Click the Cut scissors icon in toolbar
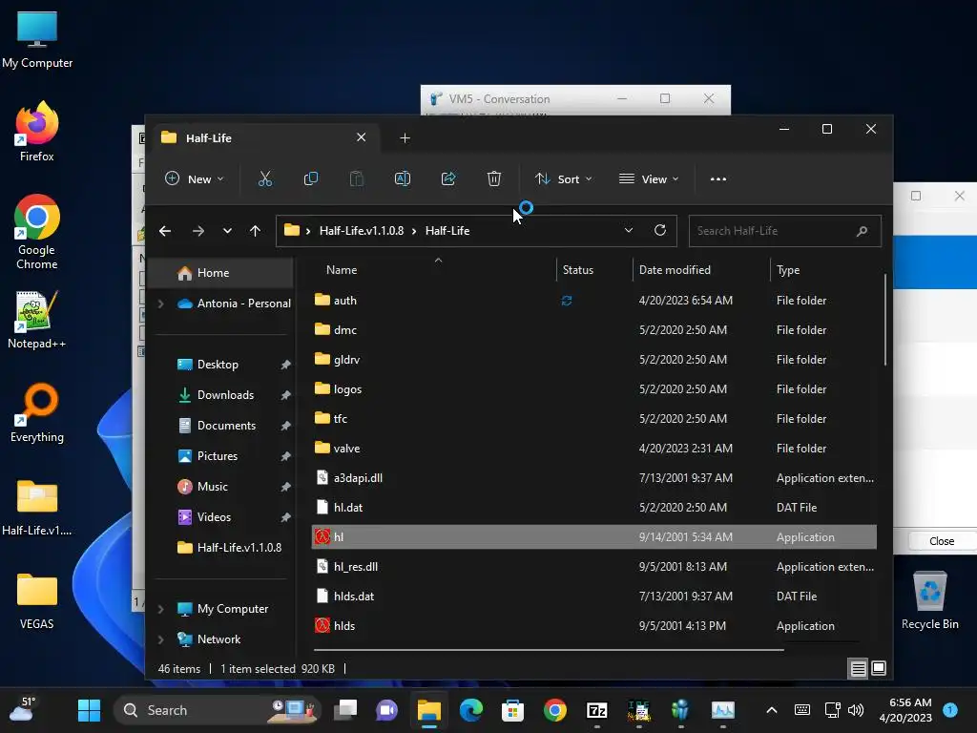This screenshot has height=733, width=977. point(265,178)
